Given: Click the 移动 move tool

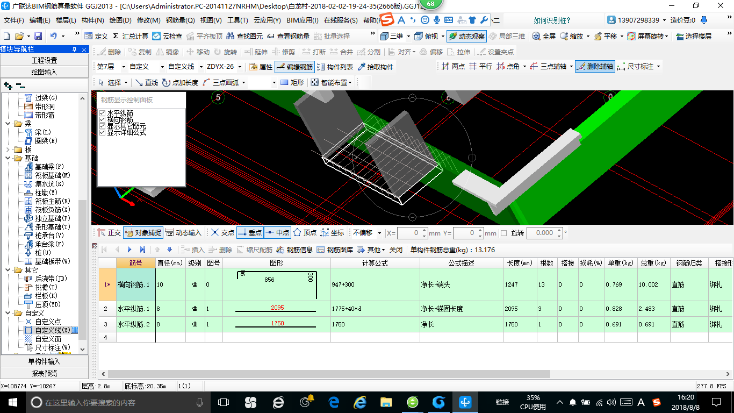Looking at the screenshot, I should click(198, 52).
